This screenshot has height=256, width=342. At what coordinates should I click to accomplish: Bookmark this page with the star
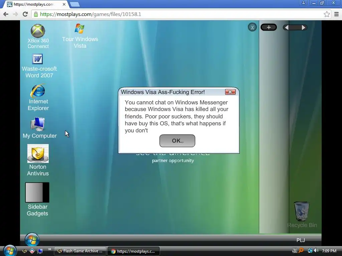(x=327, y=14)
